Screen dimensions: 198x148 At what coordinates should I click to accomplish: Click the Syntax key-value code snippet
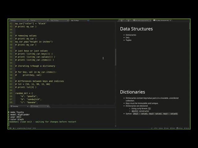155,114
